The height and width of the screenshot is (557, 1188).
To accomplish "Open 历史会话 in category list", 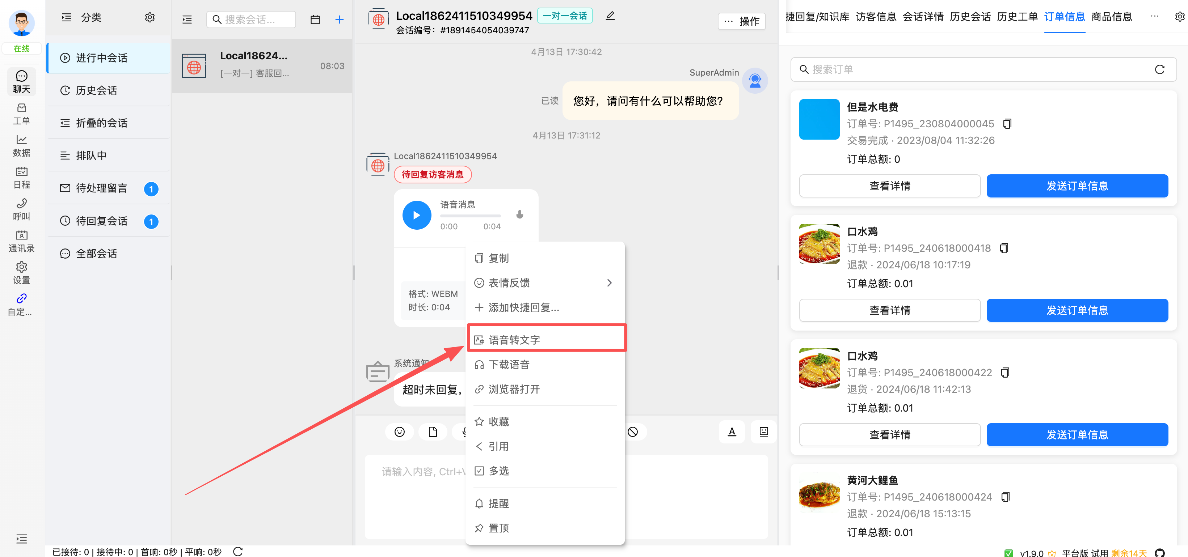I will [108, 90].
